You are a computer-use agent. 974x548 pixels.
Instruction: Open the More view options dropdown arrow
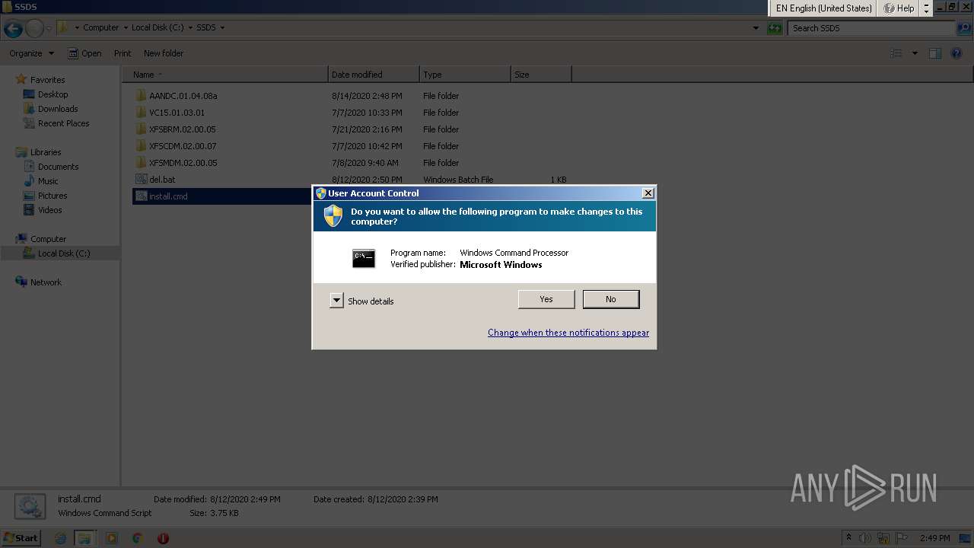coord(915,53)
